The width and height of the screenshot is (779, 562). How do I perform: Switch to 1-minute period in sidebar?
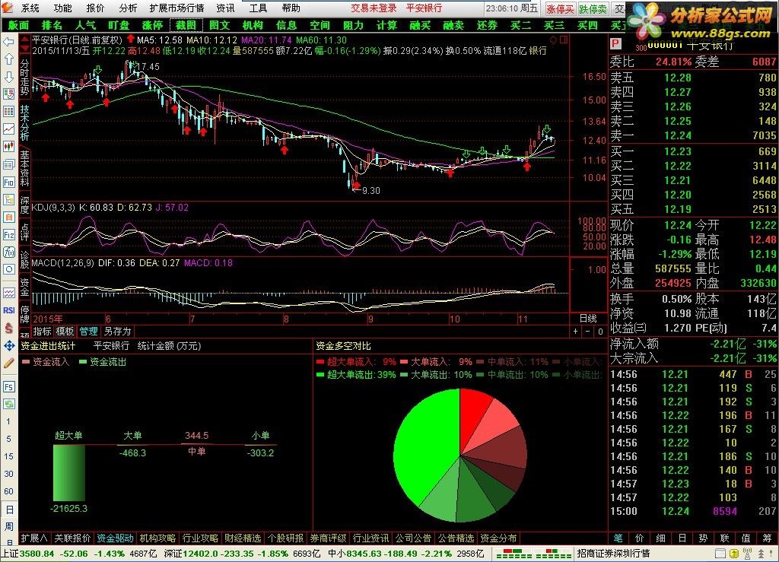tap(8, 421)
